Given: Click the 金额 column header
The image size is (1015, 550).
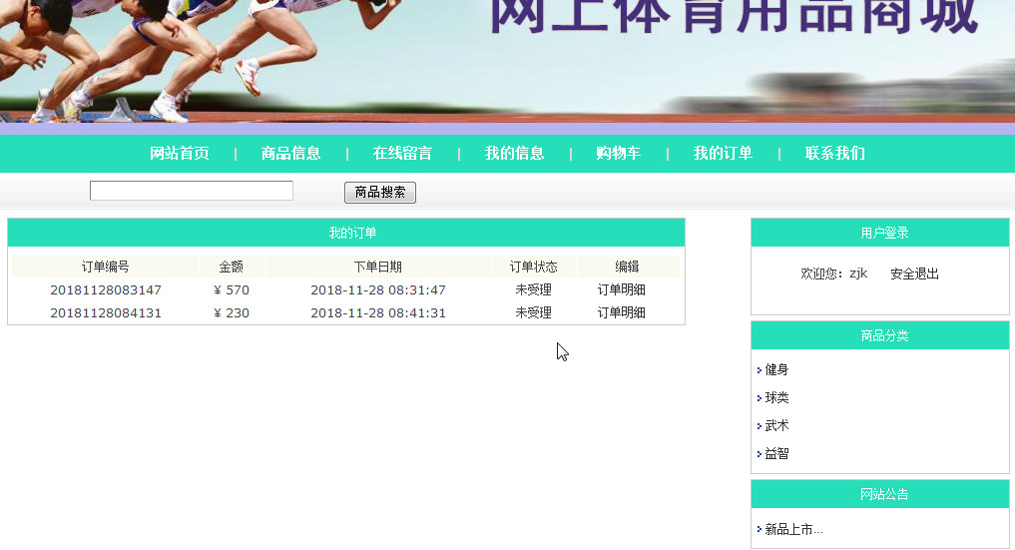Looking at the screenshot, I should [x=232, y=267].
